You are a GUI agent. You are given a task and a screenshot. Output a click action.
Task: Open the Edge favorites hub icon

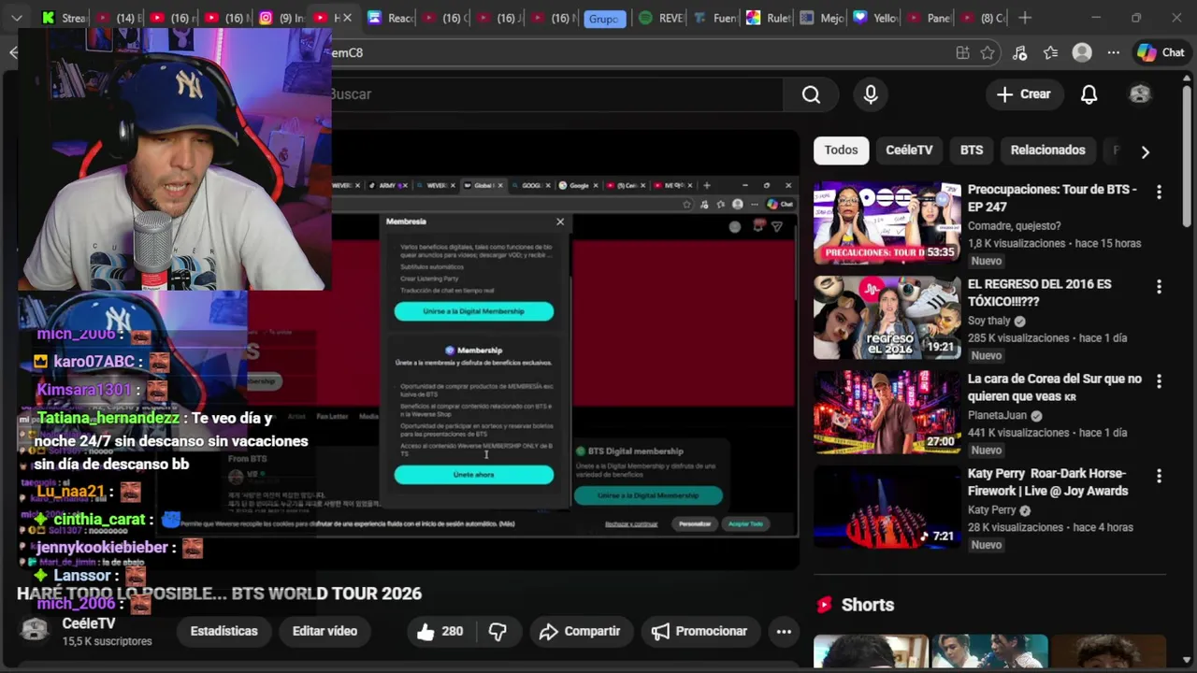tap(1051, 53)
